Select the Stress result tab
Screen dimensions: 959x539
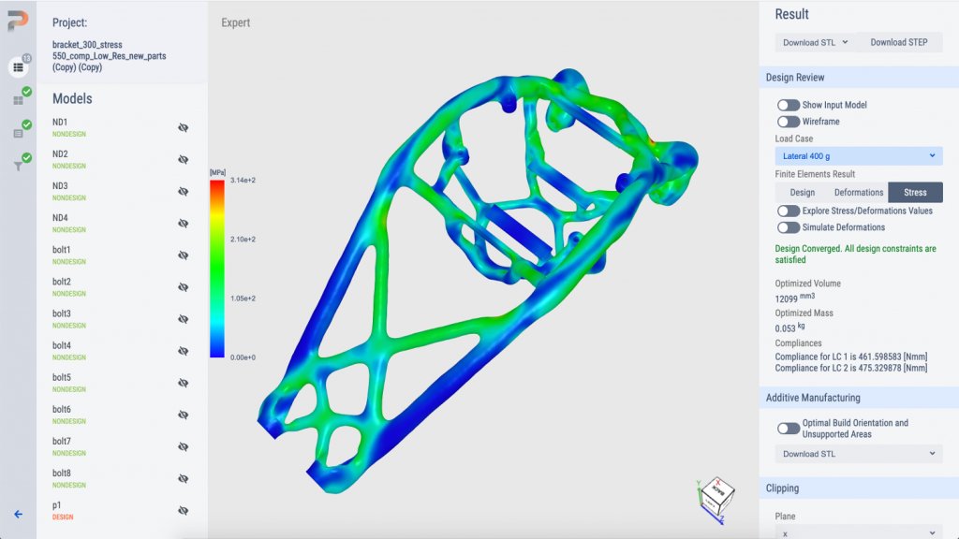(x=915, y=193)
